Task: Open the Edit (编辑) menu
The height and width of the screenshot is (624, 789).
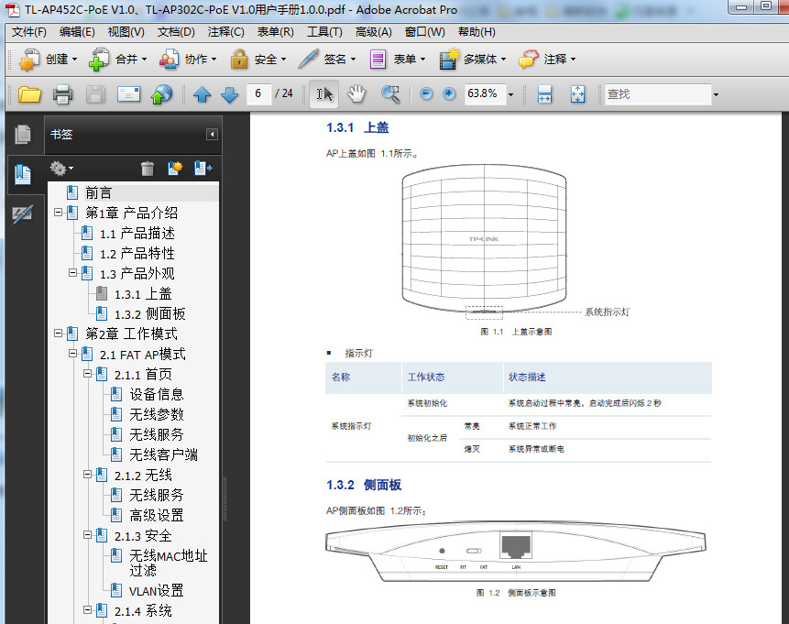Action: tap(77, 32)
